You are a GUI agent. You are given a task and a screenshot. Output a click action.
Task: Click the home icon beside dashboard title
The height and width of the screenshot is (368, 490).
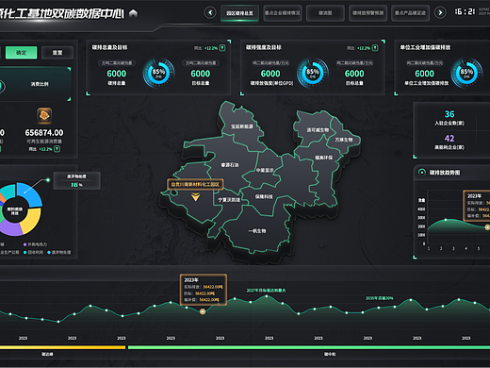click(x=133, y=13)
